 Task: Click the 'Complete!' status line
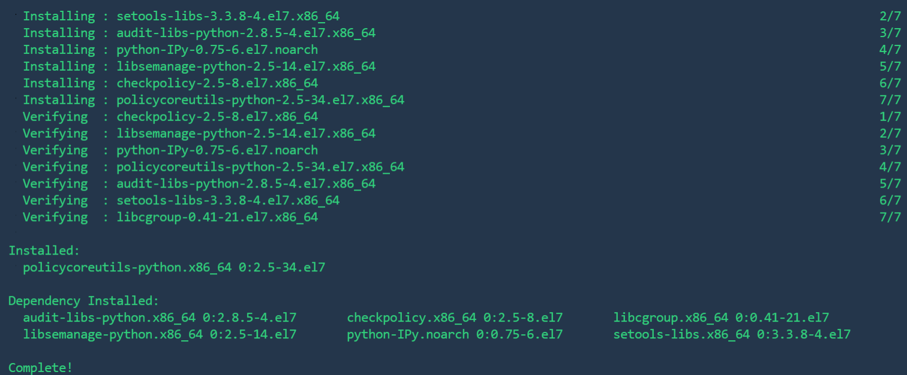(40, 367)
